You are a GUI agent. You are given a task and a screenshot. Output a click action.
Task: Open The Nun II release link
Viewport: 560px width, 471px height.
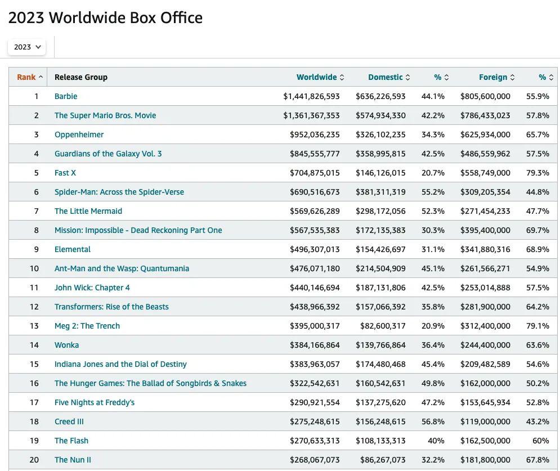coord(73,460)
